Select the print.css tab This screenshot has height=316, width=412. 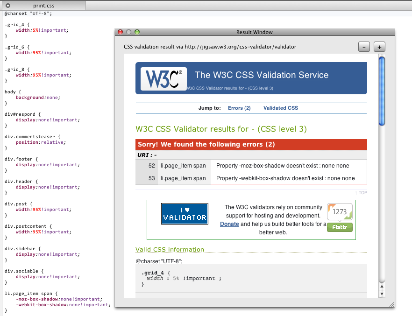tap(43, 6)
